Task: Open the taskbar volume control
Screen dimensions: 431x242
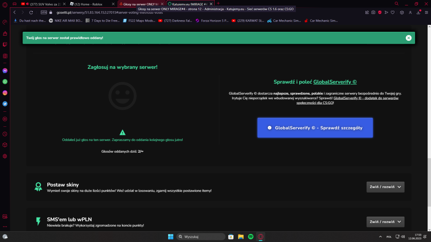Action: click(403, 236)
